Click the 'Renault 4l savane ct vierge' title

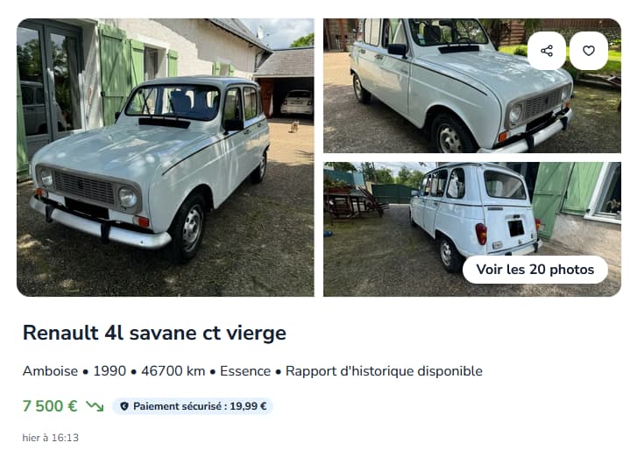pos(154,333)
